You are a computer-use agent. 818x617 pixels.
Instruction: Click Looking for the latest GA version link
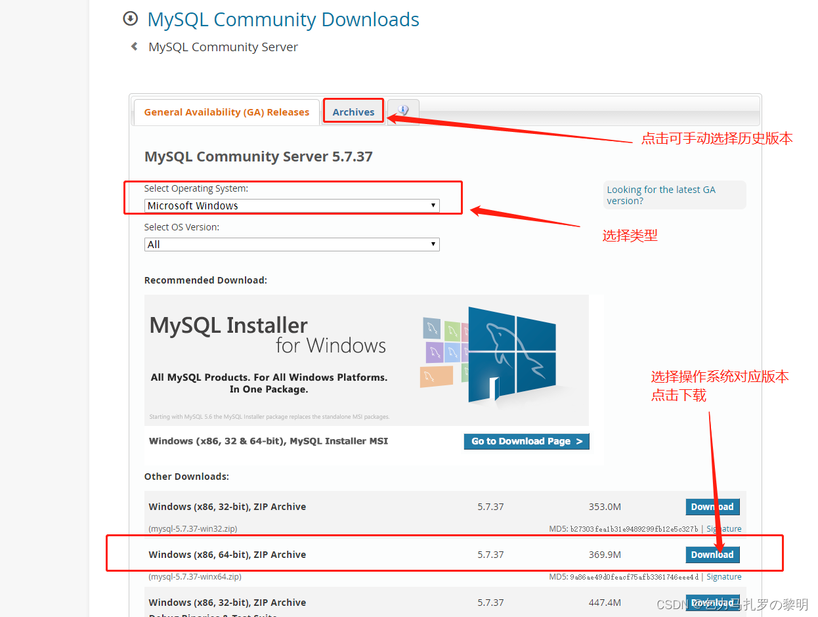click(x=661, y=195)
